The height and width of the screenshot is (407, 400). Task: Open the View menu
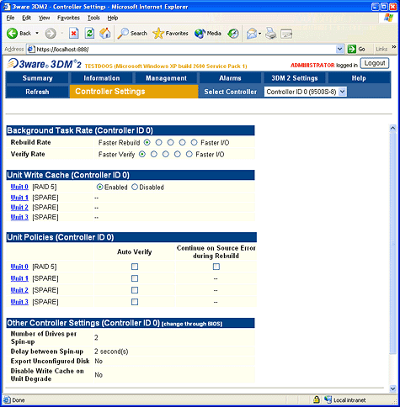[x=44, y=18]
